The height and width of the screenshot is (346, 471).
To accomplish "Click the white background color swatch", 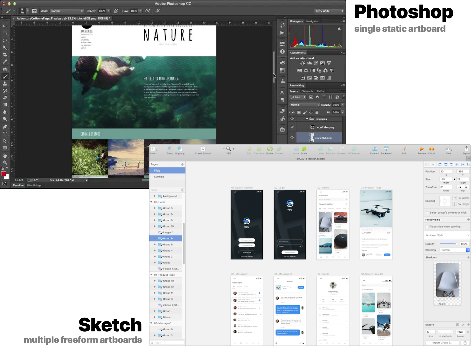I will (x=7, y=177).
